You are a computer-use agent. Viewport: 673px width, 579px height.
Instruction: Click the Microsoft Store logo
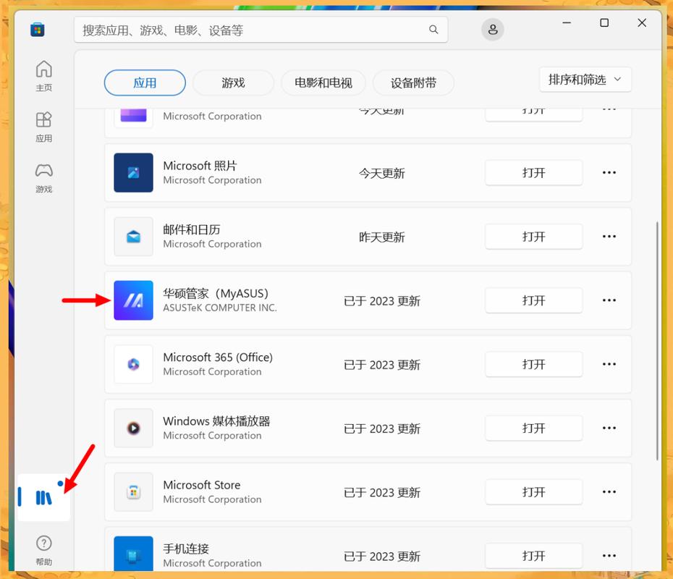[x=37, y=29]
